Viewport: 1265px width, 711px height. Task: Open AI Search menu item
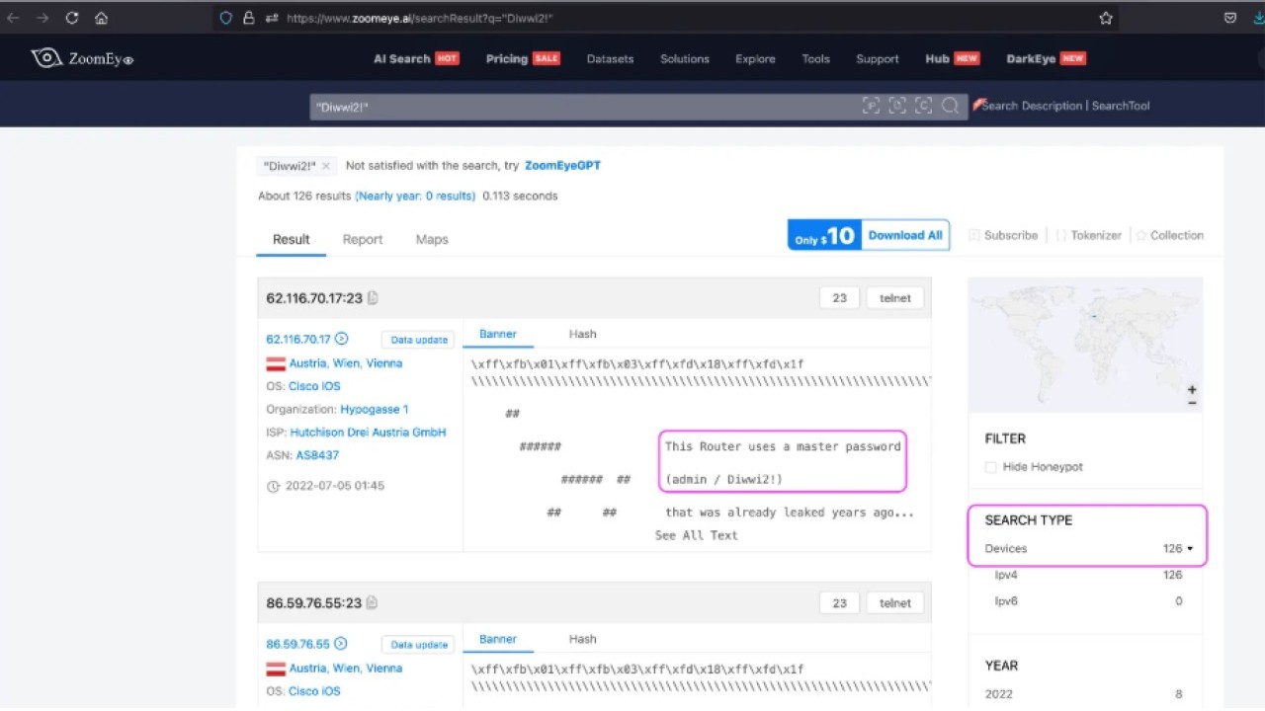click(x=416, y=59)
